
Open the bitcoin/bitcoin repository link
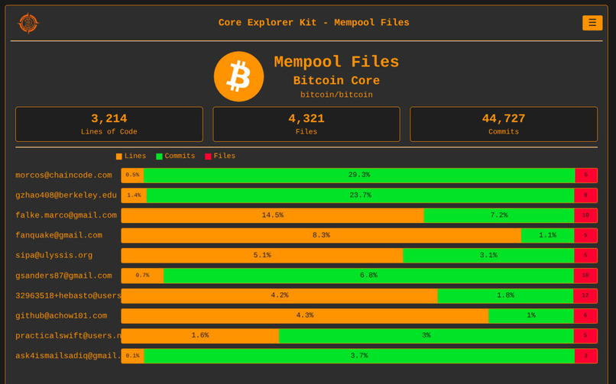[x=336, y=95]
